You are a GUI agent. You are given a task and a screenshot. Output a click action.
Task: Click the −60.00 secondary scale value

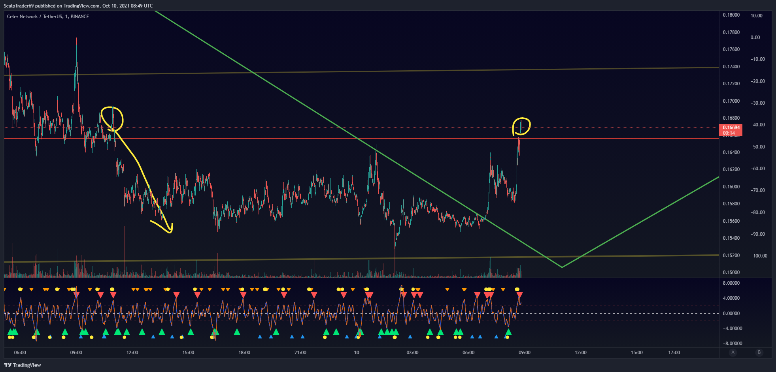[x=758, y=169]
